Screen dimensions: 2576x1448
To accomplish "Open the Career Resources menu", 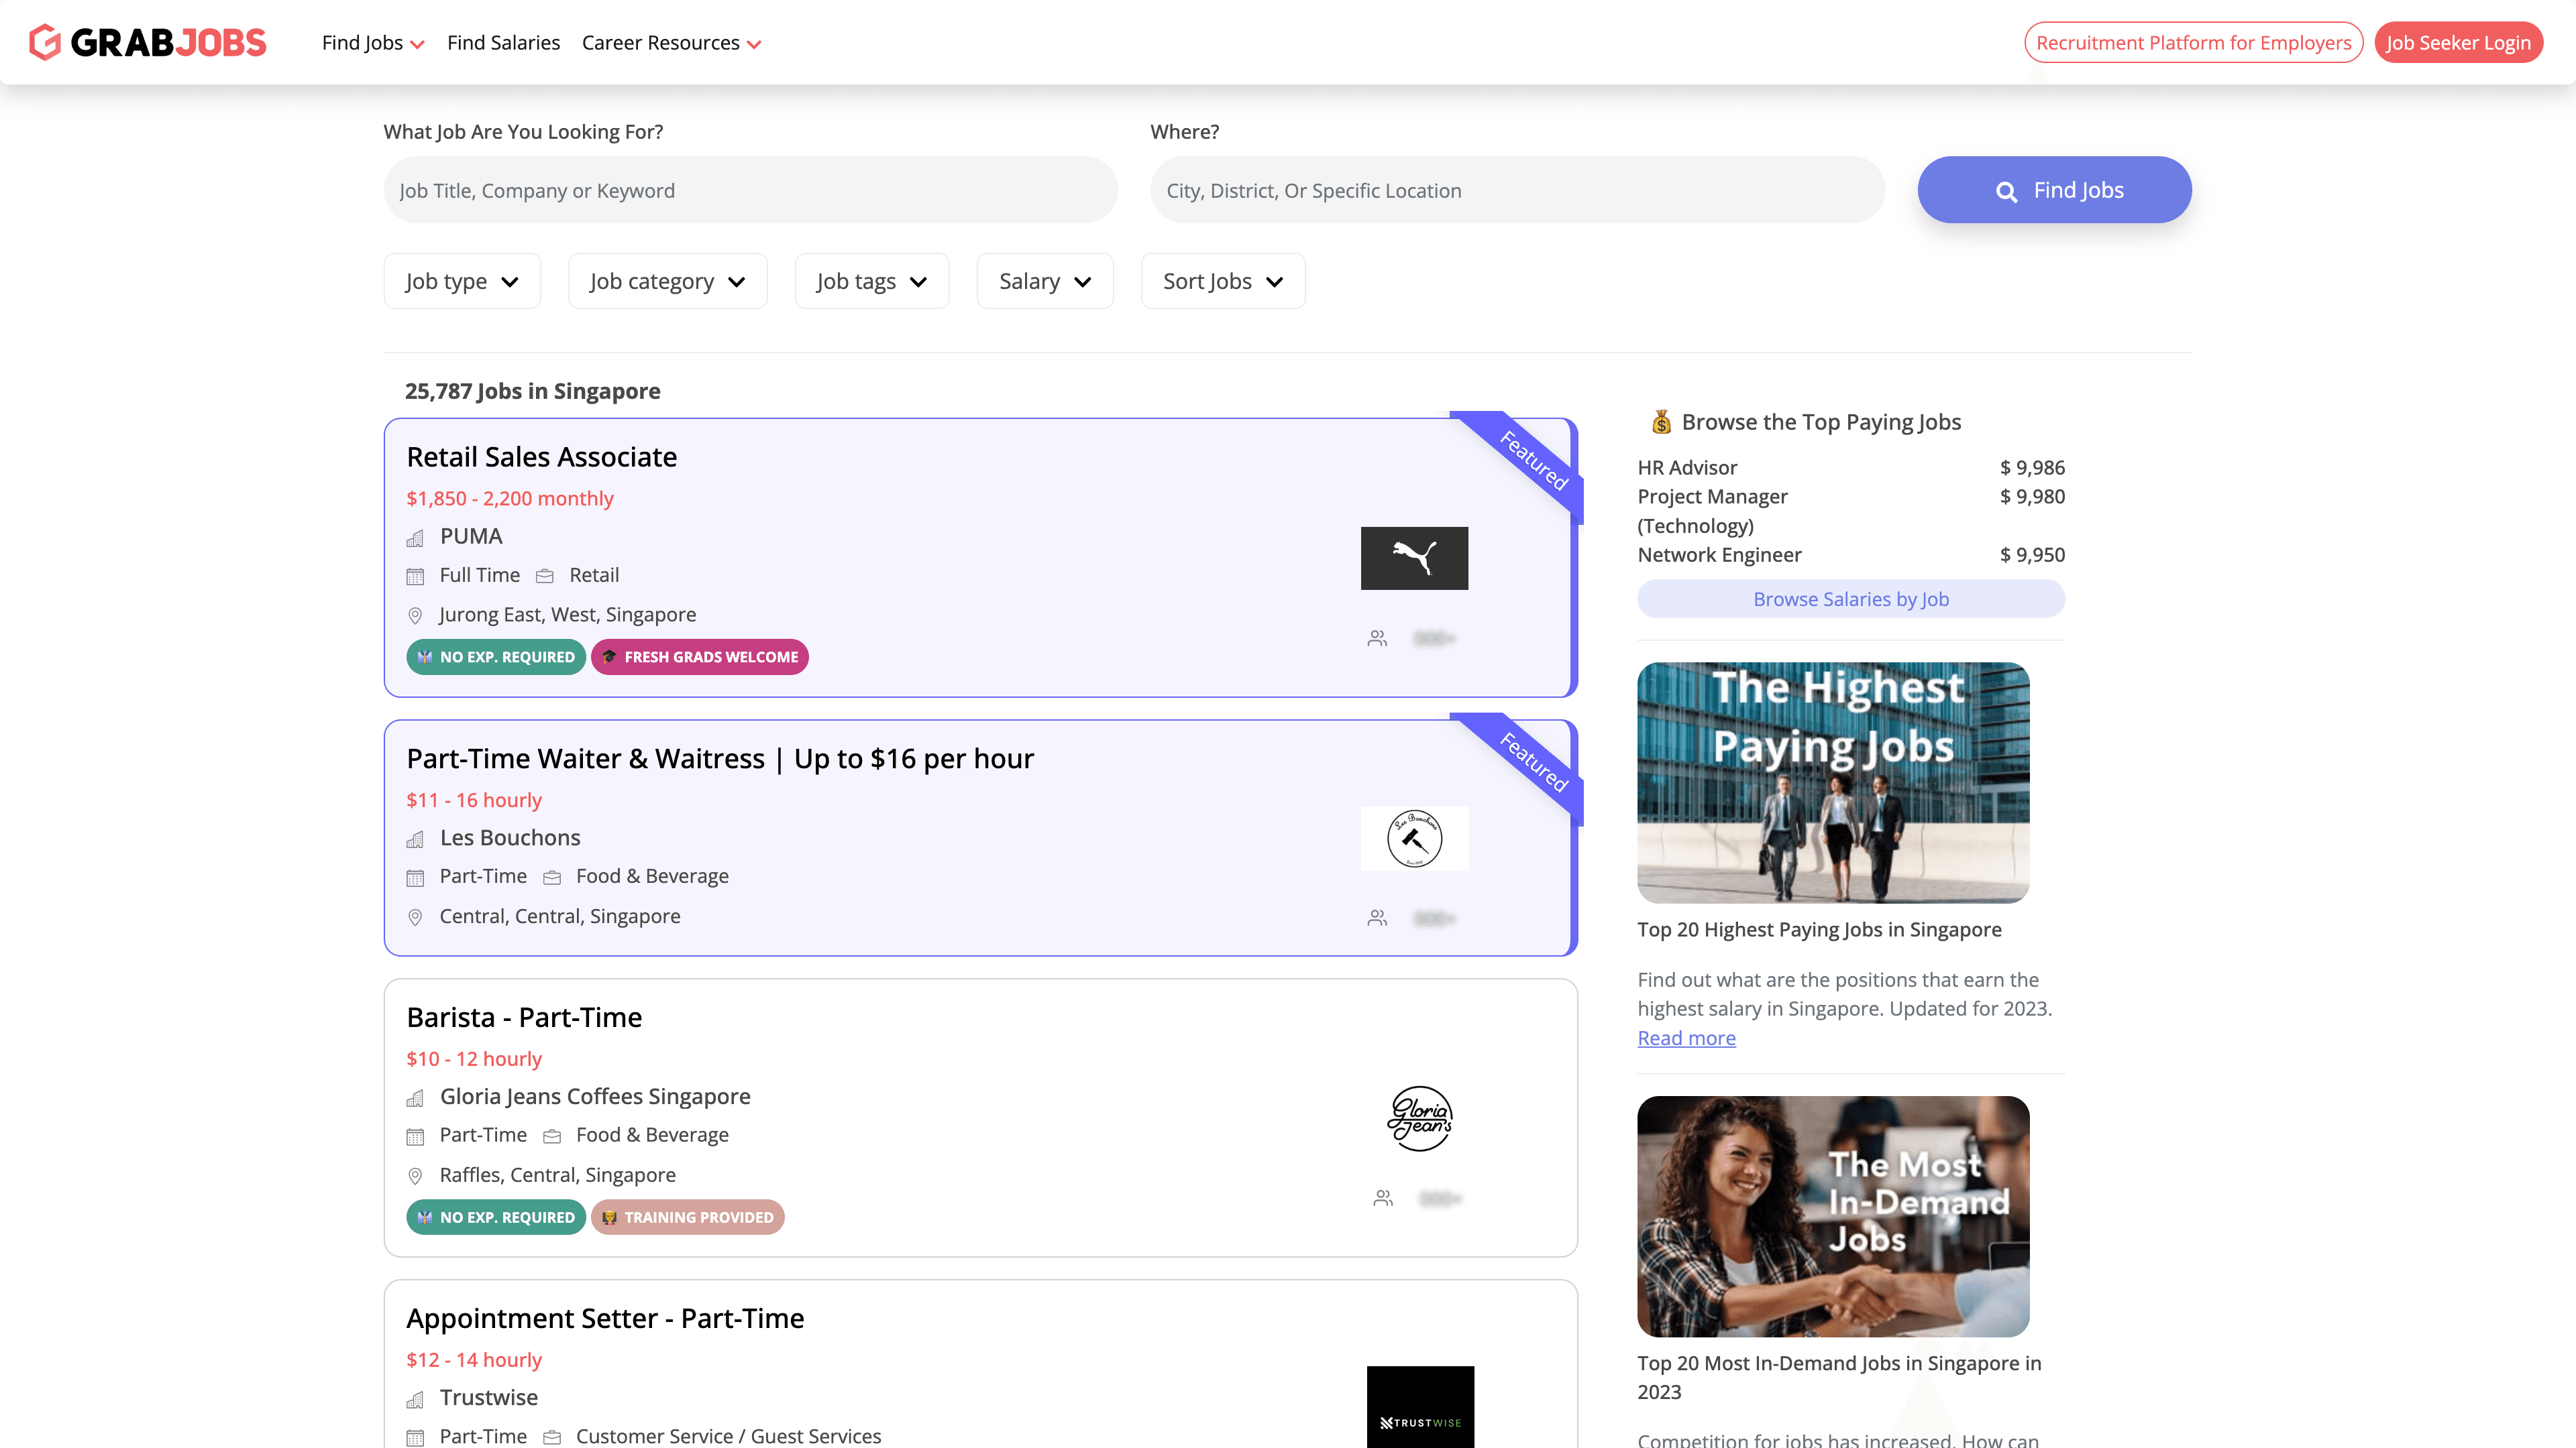I will tap(671, 43).
